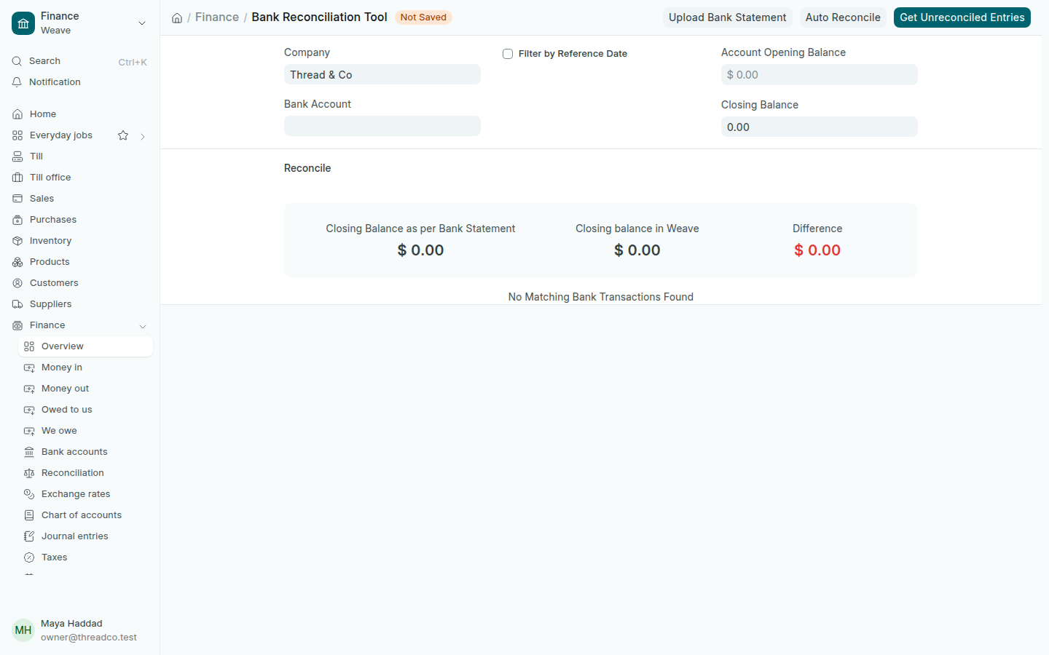Click the Closing Balance input field
The image size is (1049, 655).
tap(820, 127)
